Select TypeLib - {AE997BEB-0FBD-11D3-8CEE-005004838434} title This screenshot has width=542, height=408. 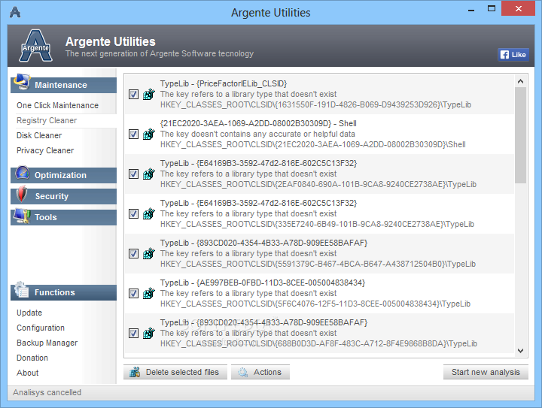pyautogui.click(x=263, y=283)
